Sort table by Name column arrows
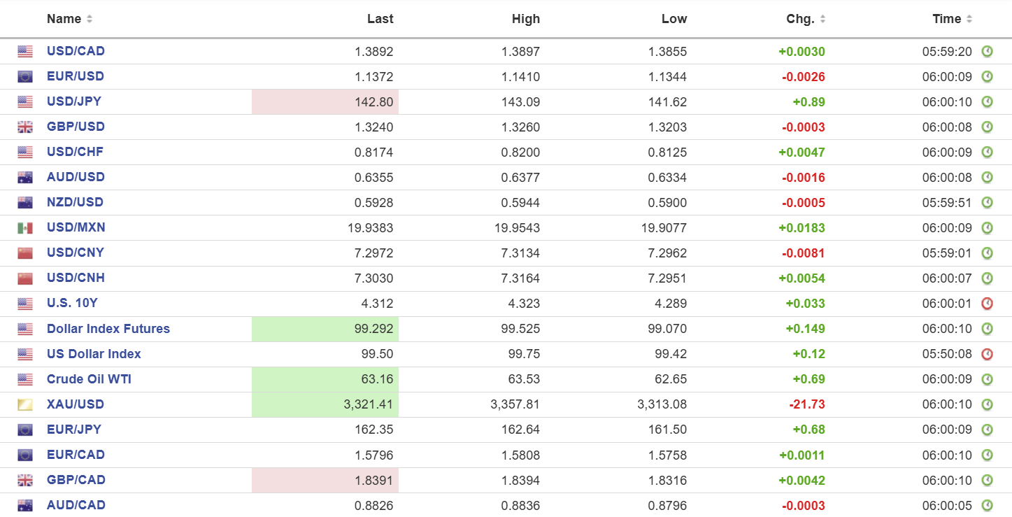 tap(90, 20)
